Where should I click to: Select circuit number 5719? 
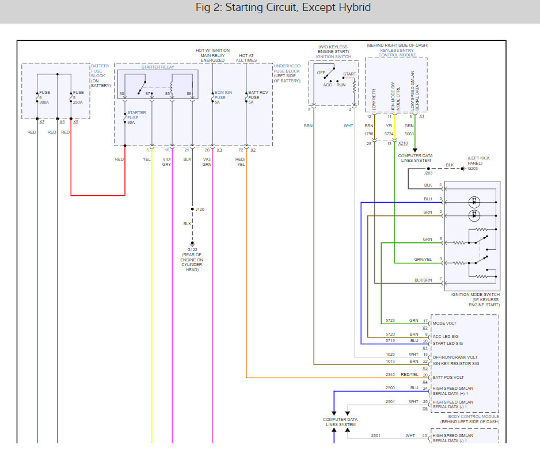click(390, 340)
